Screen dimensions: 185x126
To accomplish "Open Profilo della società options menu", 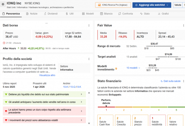I will 89,59.
